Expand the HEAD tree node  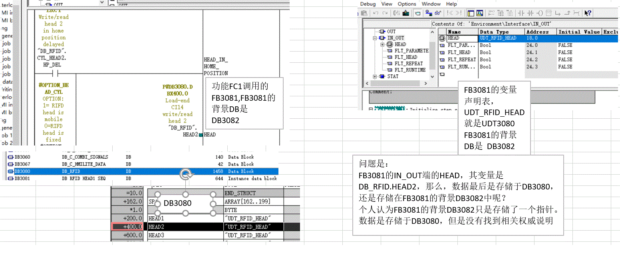click(x=382, y=44)
